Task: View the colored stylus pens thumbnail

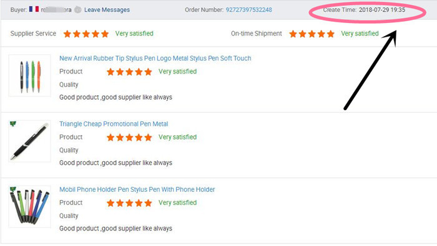Action: [x=30, y=75]
